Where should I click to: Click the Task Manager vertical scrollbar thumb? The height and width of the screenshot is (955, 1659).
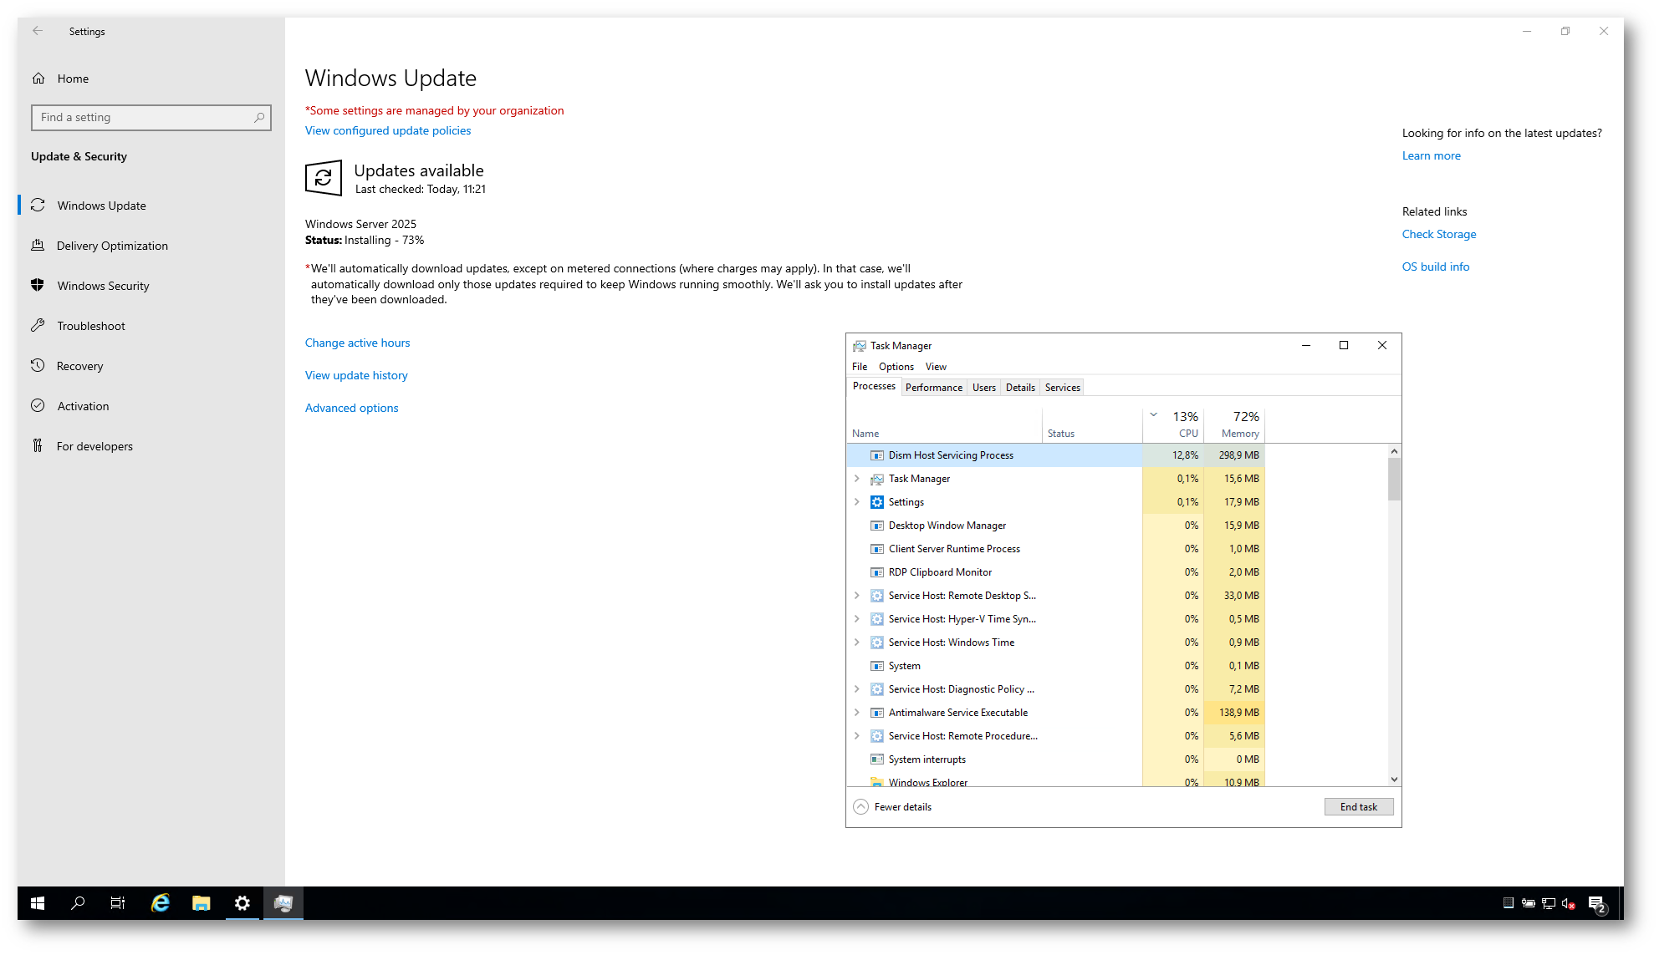click(x=1394, y=480)
